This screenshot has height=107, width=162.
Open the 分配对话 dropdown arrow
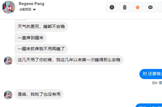coord(34,10)
